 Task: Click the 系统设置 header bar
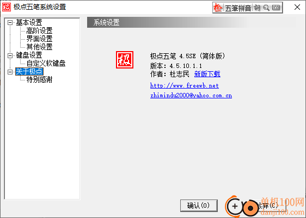coord(192,22)
